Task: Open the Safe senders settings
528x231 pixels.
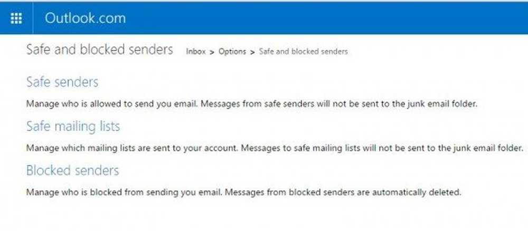Action: (x=62, y=82)
